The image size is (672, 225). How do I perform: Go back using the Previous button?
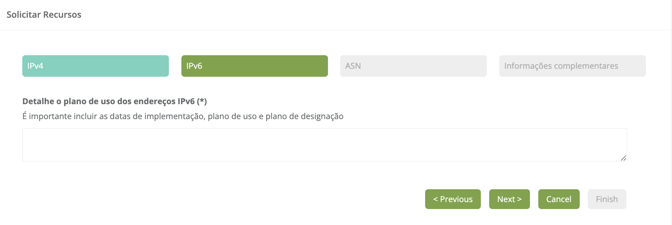453,199
